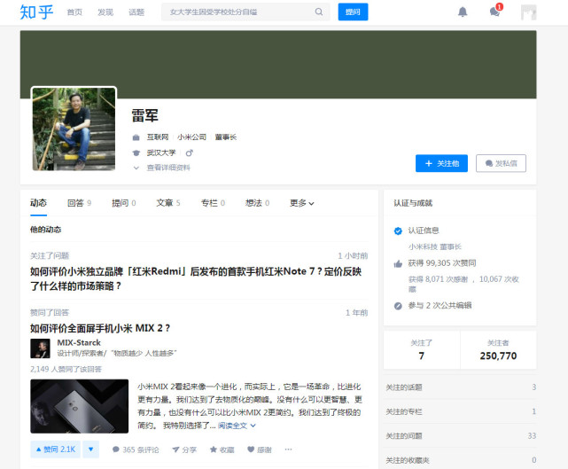The width and height of the screenshot is (568, 469).
Task: Expand answer with 阅读全文
Action: tap(236, 426)
